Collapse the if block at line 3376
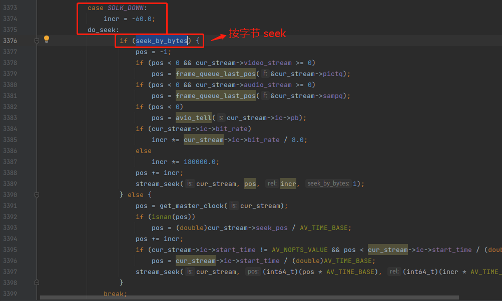The height and width of the screenshot is (301, 502). pyautogui.click(x=37, y=40)
